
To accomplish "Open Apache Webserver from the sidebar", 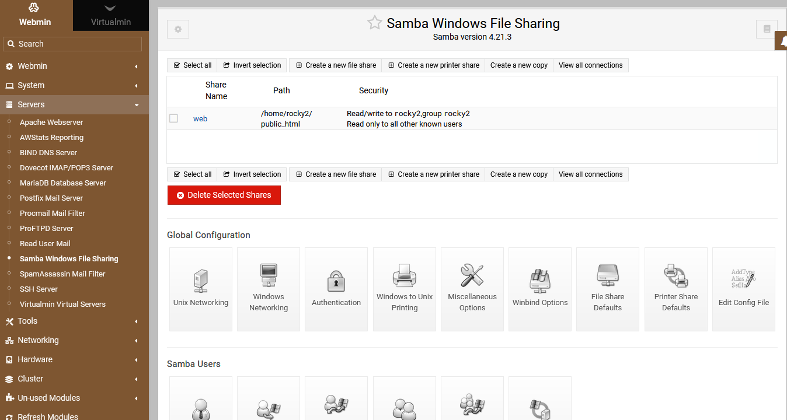I will [x=51, y=123].
